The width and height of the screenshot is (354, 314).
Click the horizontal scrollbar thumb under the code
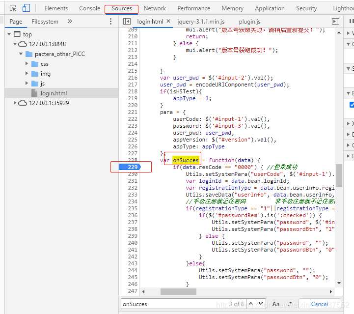click(x=178, y=291)
